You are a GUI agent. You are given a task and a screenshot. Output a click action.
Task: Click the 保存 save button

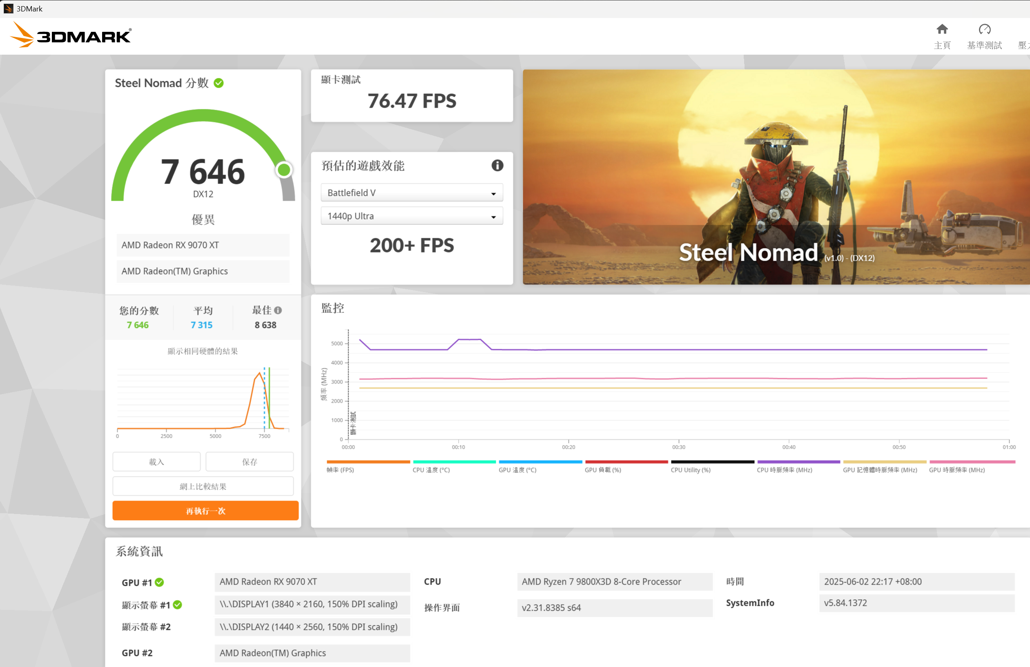coord(249,462)
